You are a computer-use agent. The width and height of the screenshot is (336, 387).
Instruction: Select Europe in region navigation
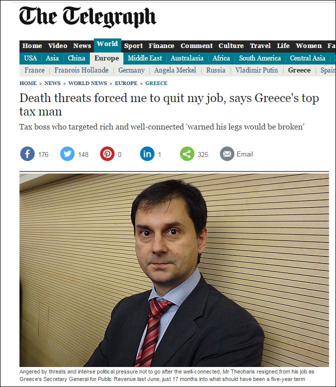click(x=106, y=58)
